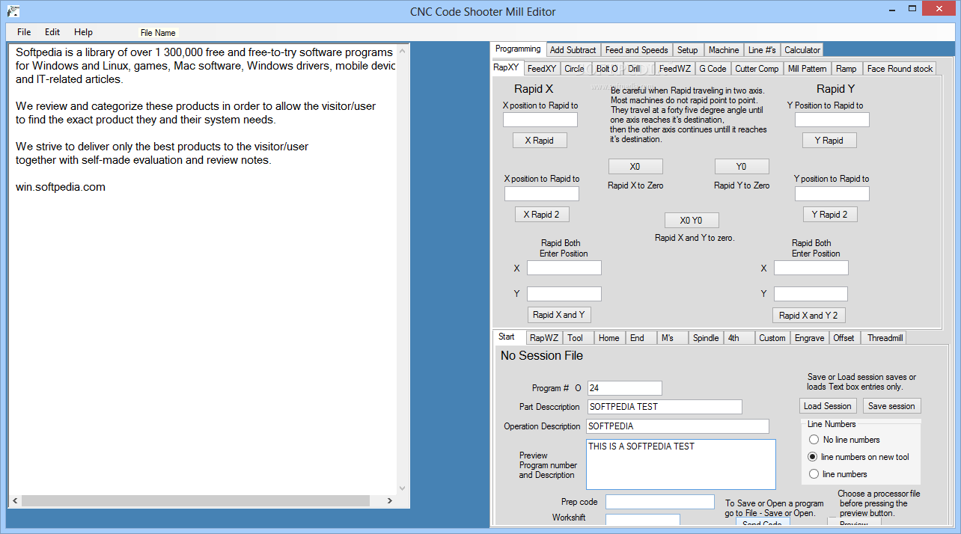Viewport: 961px width, 534px height.
Task: Click the Preview description text box
Action: (681, 464)
